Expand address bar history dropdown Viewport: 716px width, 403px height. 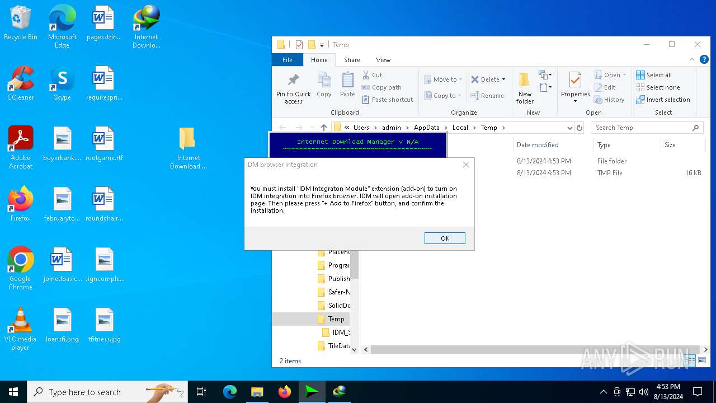pyautogui.click(x=569, y=128)
